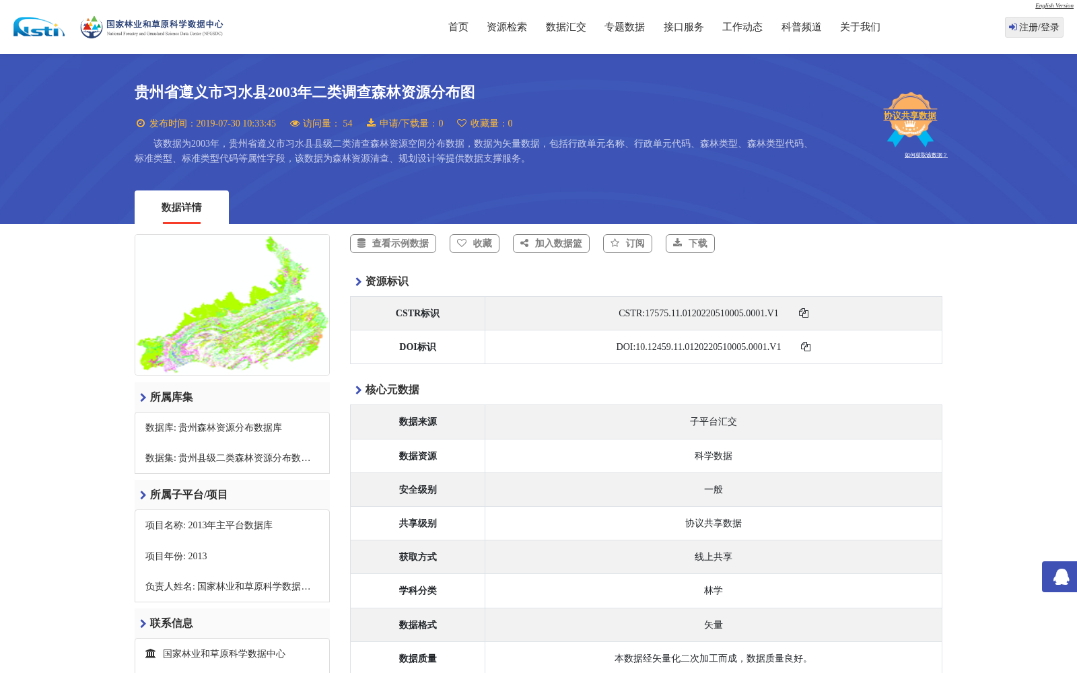
Task: Click the 国家林业和草原科学数据中心 contact text
Action: point(224,653)
